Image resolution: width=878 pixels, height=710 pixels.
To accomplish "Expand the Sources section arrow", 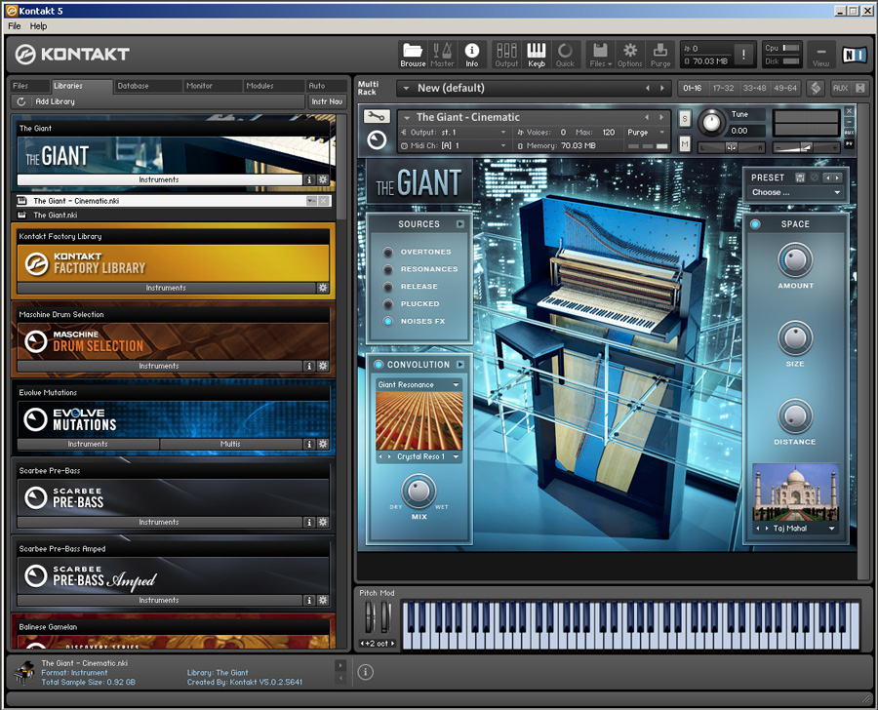I will 459,224.
